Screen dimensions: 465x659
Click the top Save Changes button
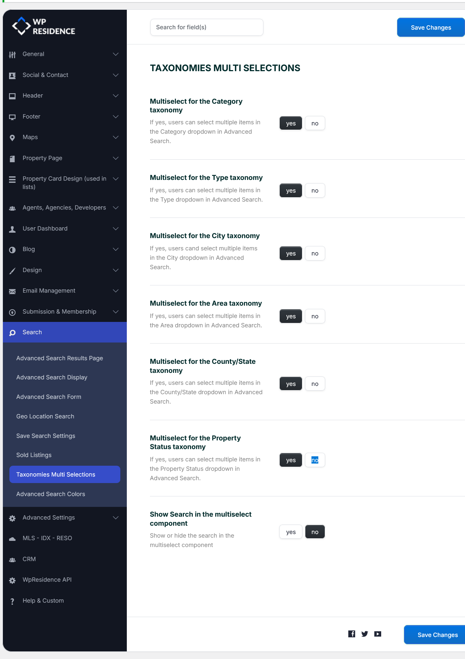[431, 27]
